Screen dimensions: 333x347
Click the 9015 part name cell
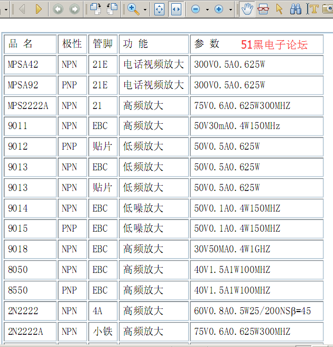pos(30,229)
